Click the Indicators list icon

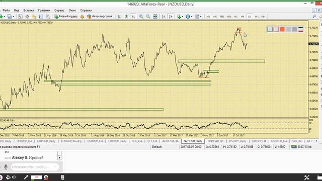[179, 17]
